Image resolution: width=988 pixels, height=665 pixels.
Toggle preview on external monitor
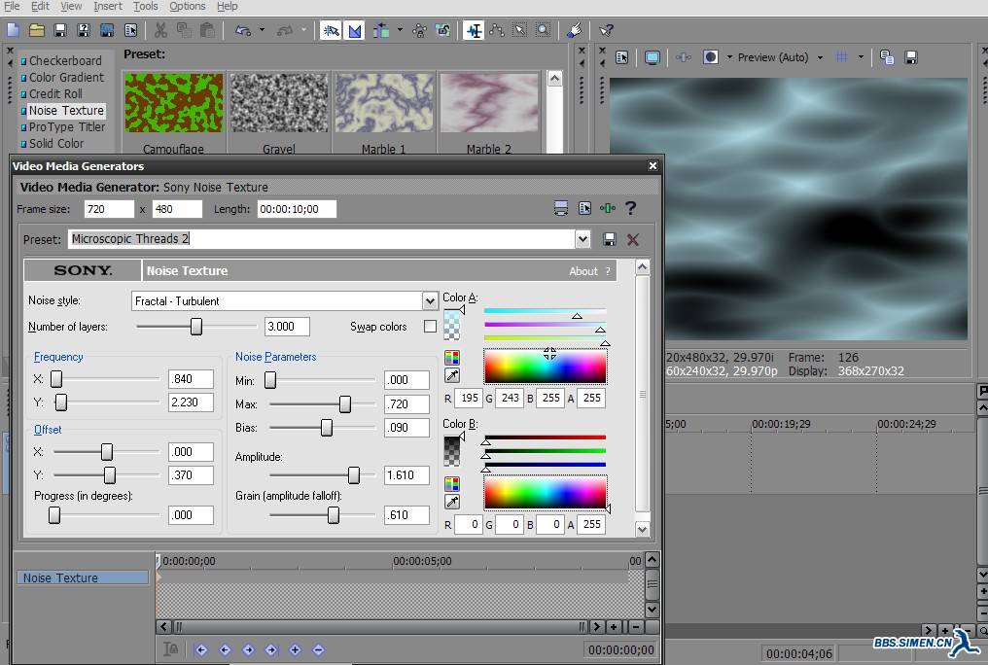click(x=653, y=57)
